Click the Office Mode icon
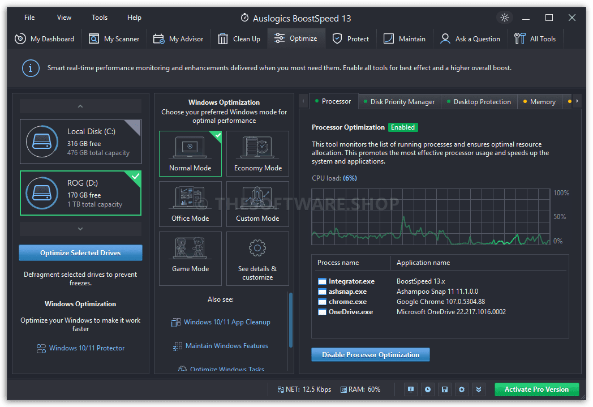 pos(190,198)
